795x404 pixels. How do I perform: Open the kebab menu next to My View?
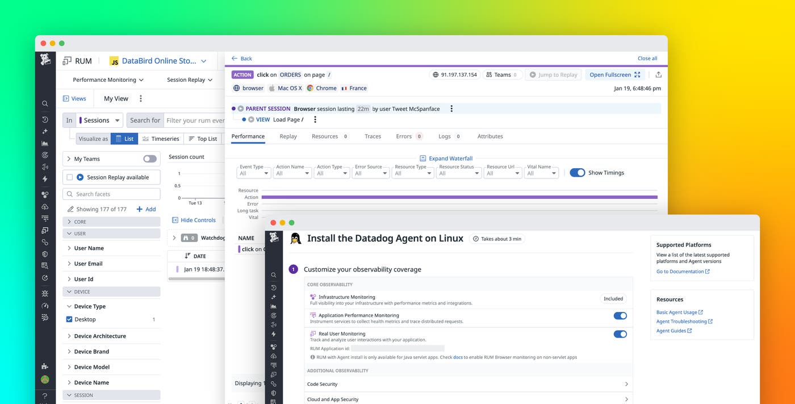click(141, 98)
